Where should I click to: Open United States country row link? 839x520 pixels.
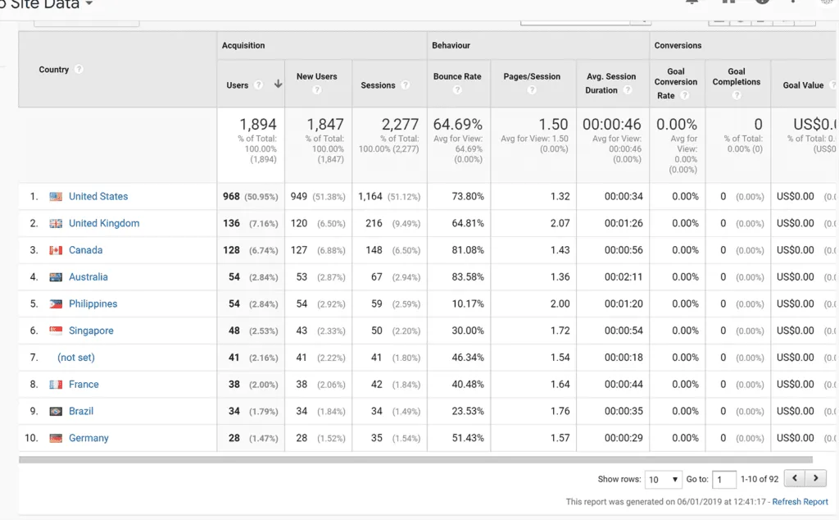pos(98,197)
